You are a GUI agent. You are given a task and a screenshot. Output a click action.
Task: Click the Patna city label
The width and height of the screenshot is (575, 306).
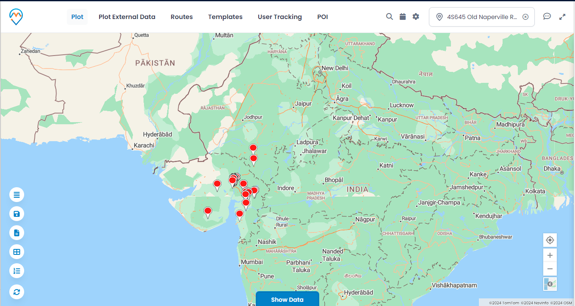473,138
